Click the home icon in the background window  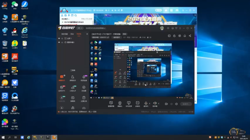pos(166,10)
